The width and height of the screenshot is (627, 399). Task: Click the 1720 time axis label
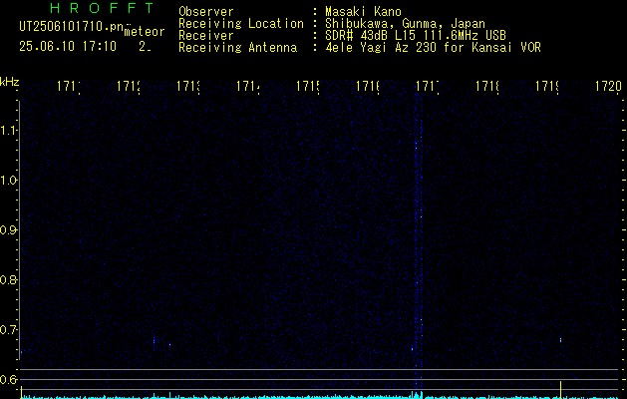[x=608, y=86]
